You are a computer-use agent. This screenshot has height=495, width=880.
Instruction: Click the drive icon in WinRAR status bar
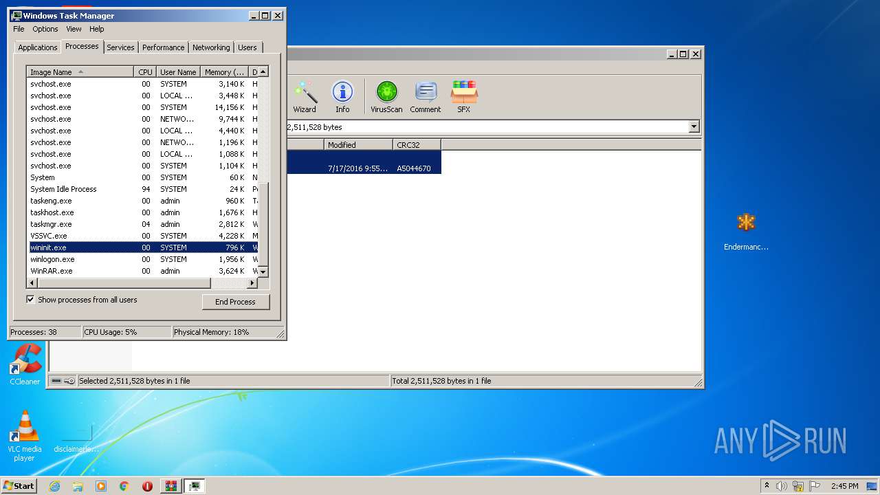pyautogui.click(x=56, y=381)
